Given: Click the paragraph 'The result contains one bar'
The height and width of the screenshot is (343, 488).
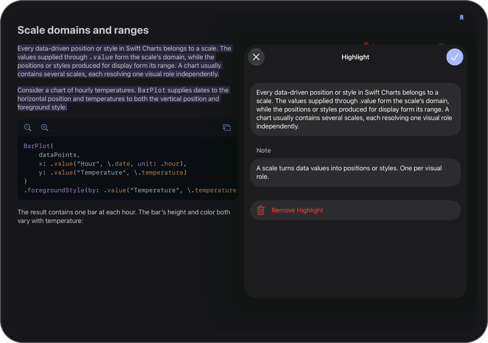Looking at the screenshot, I should [124, 216].
